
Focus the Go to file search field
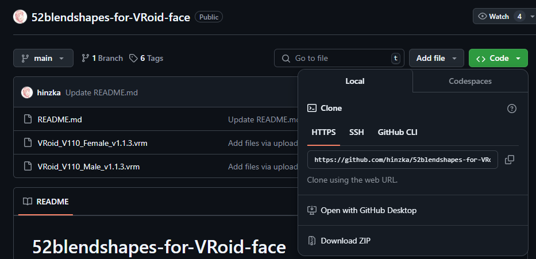tap(339, 58)
